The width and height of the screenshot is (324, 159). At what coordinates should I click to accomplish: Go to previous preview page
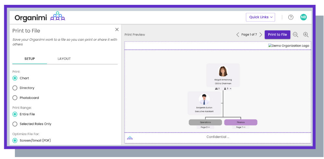coord(237,35)
